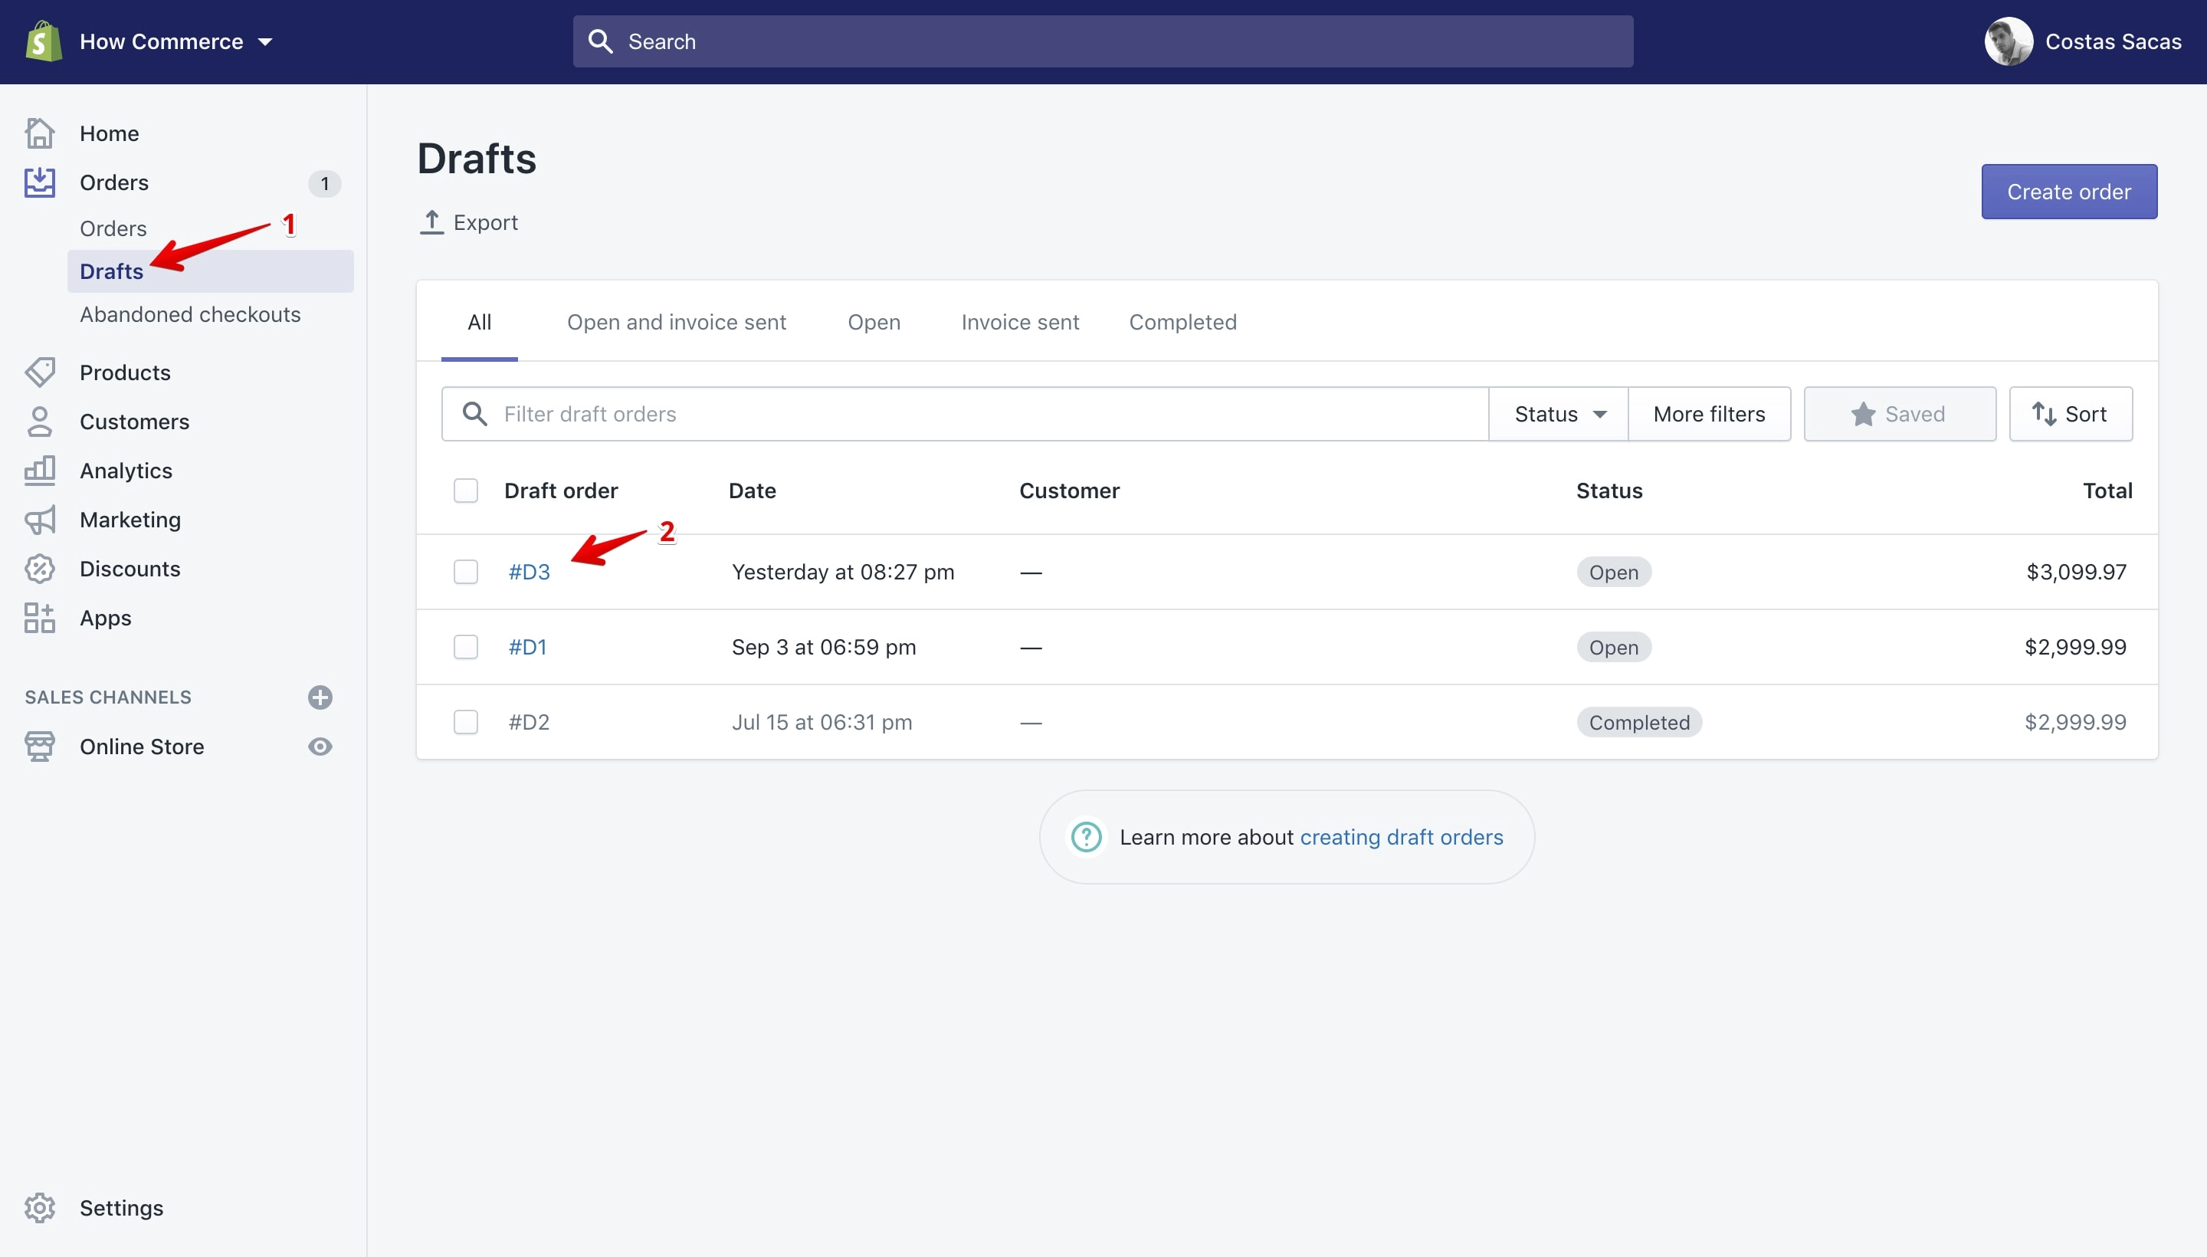The height and width of the screenshot is (1257, 2207).
Task: Open draft order #D3
Action: click(x=528, y=572)
